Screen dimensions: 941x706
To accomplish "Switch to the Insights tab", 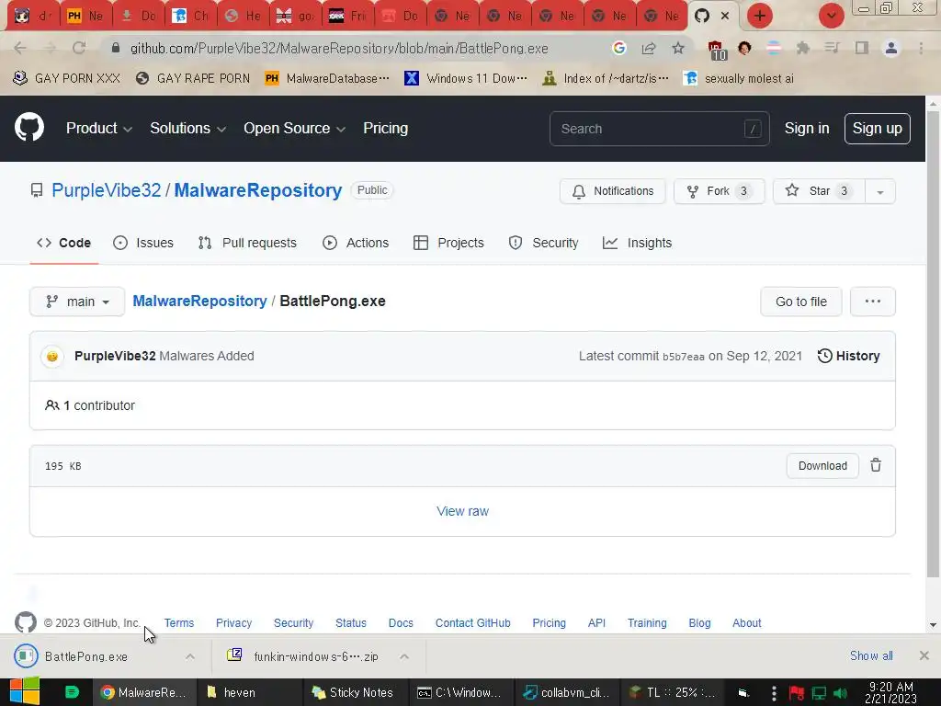I will click(637, 243).
